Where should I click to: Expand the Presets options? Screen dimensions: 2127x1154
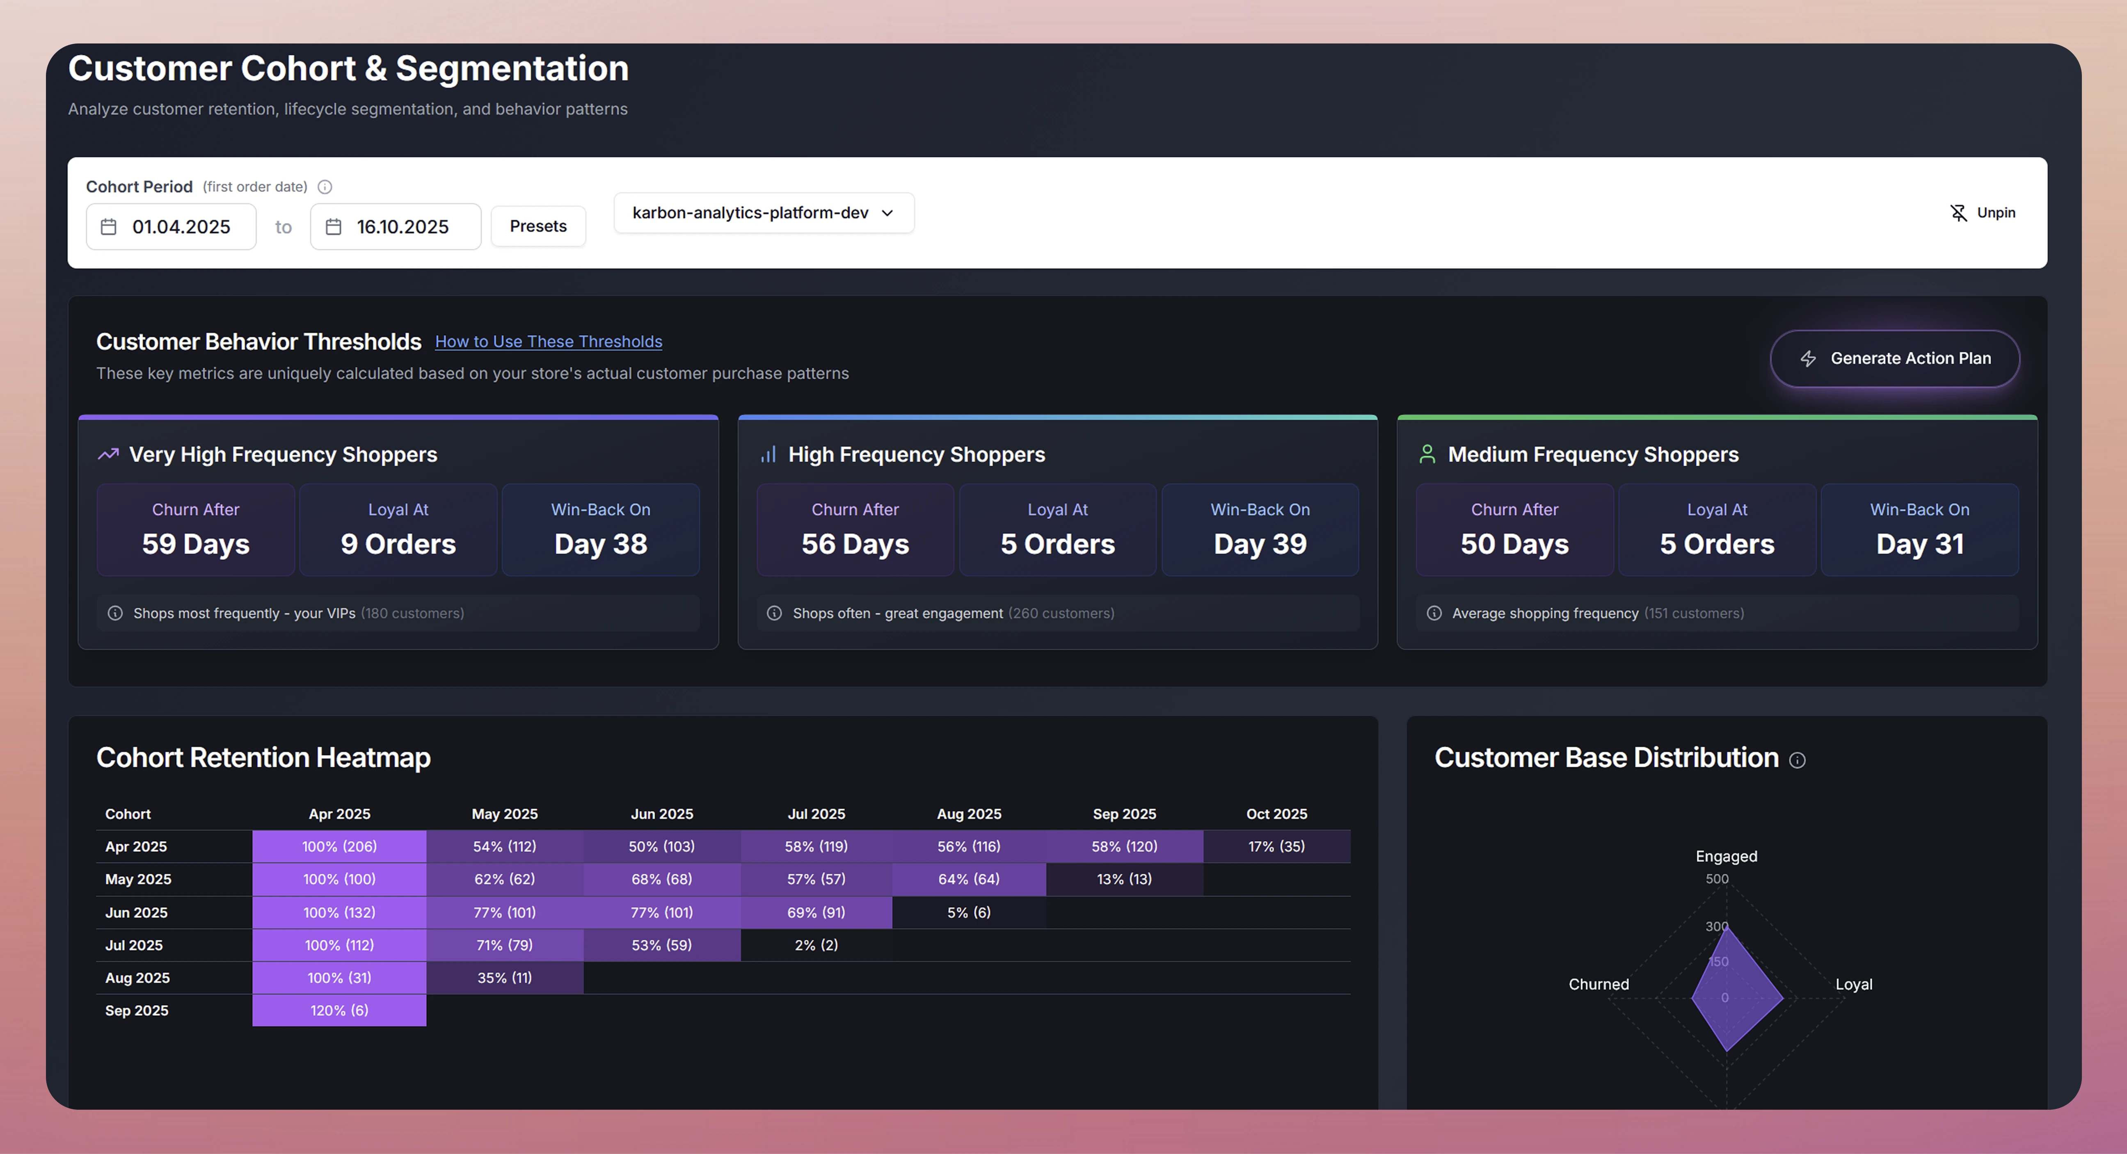pos(537,226)
